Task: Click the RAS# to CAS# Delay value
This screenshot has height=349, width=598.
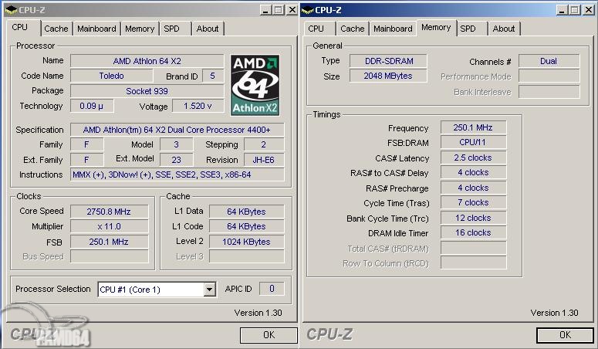Action: pos(473,173)
